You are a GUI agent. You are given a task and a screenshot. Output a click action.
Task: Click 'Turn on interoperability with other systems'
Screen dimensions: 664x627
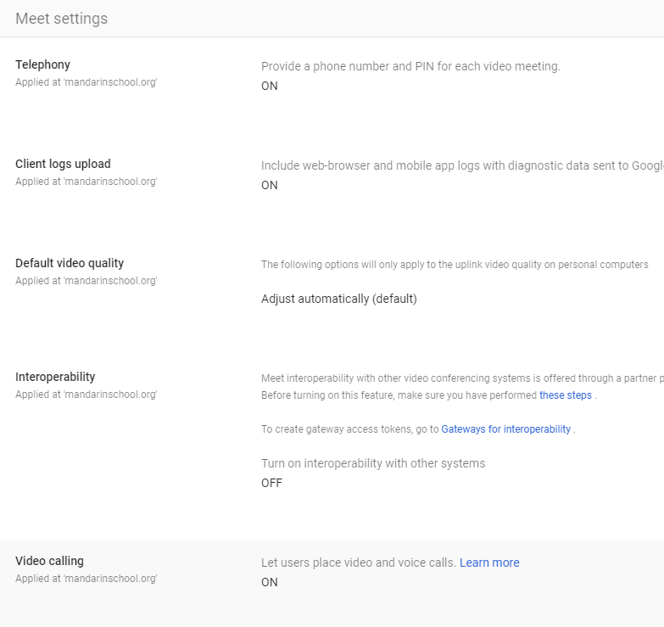point(373,463)
